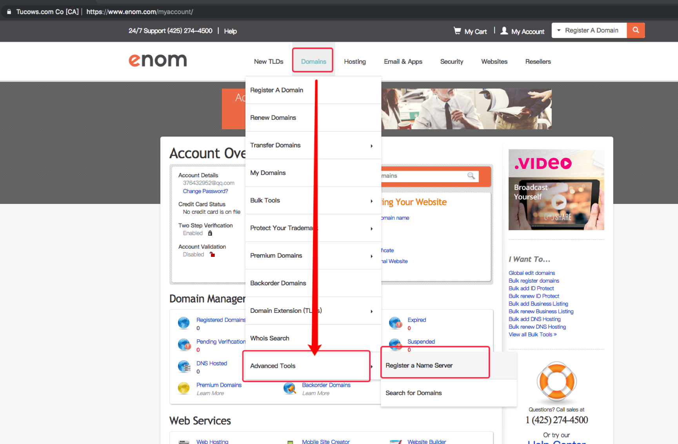Click the Premium Domains gold globe icon
Image resolution: width=678 pixels, height=444 pixels.
click(184, 388)
